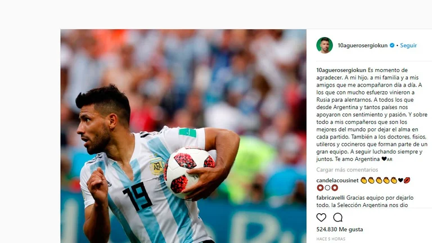Open candelacousinet's profile
The height and width of the screenshot is (243, 432).
point(337,181)
